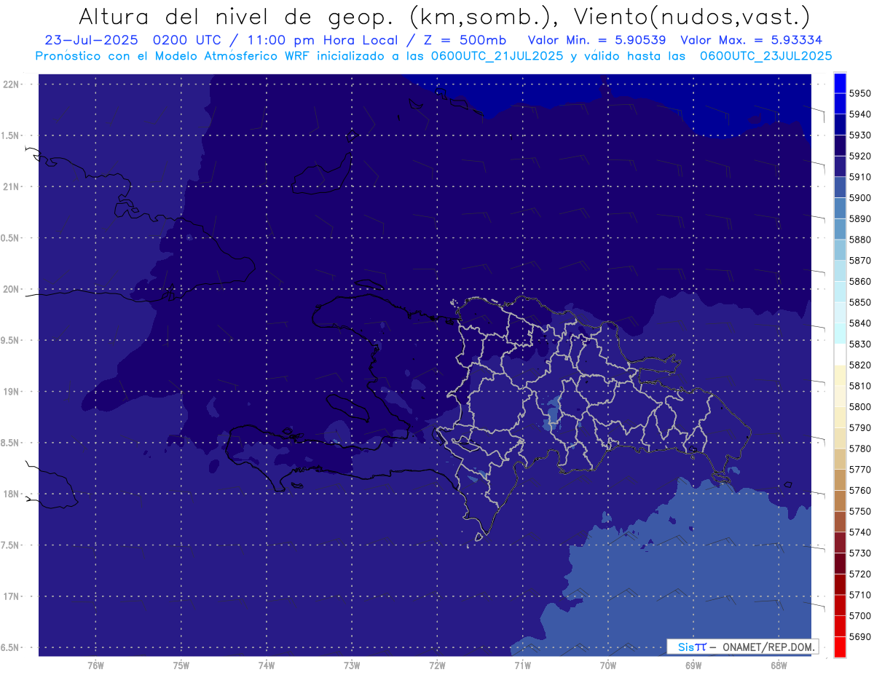
Task: Click the '0200 UTC' time text
Action: (x=187, y=40)
